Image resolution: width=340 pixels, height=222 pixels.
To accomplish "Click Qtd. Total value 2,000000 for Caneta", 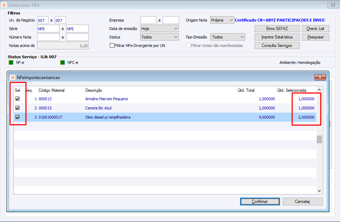I will click(267, 108).
